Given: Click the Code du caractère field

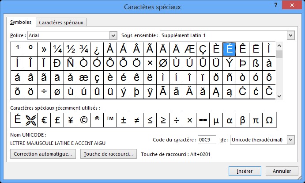Looking at the screenshot, I should tap(207, 140).
